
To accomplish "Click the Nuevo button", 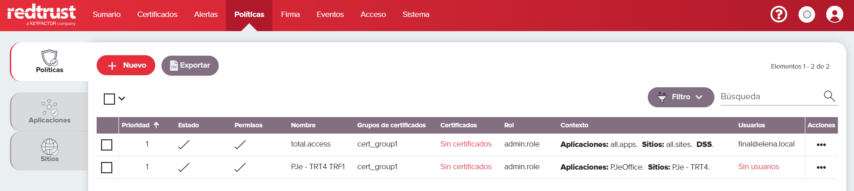I will 126,65.
